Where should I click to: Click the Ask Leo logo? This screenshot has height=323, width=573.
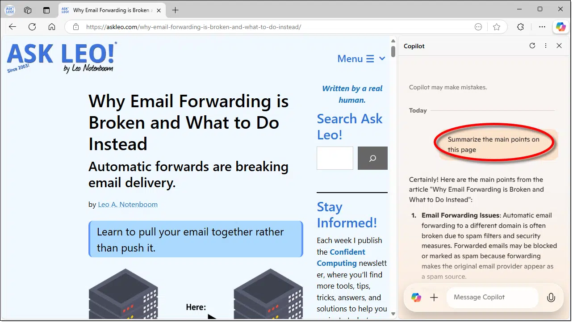pyautogui.click(x=62, y=57)
